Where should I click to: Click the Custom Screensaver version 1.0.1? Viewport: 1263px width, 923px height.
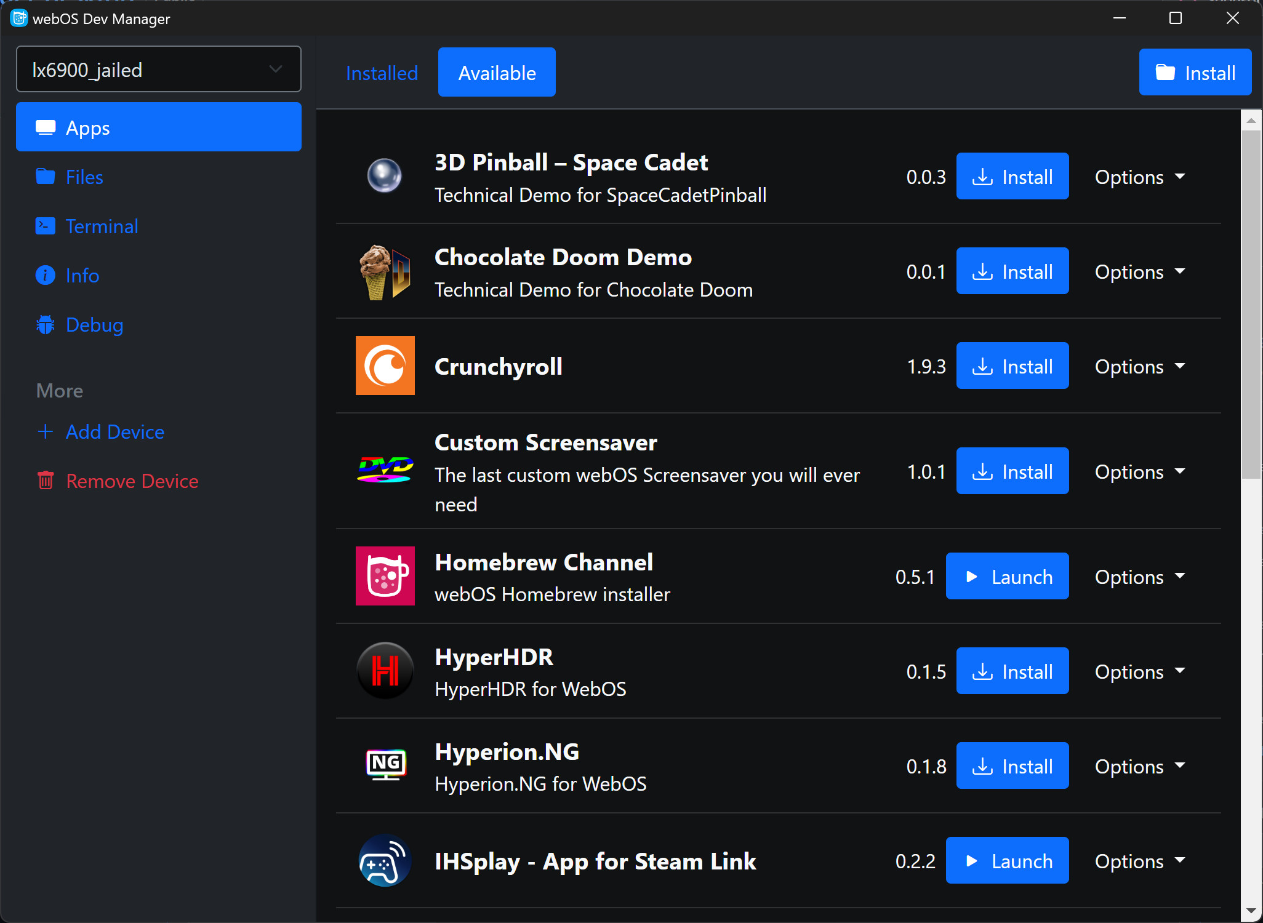[926, 471]
